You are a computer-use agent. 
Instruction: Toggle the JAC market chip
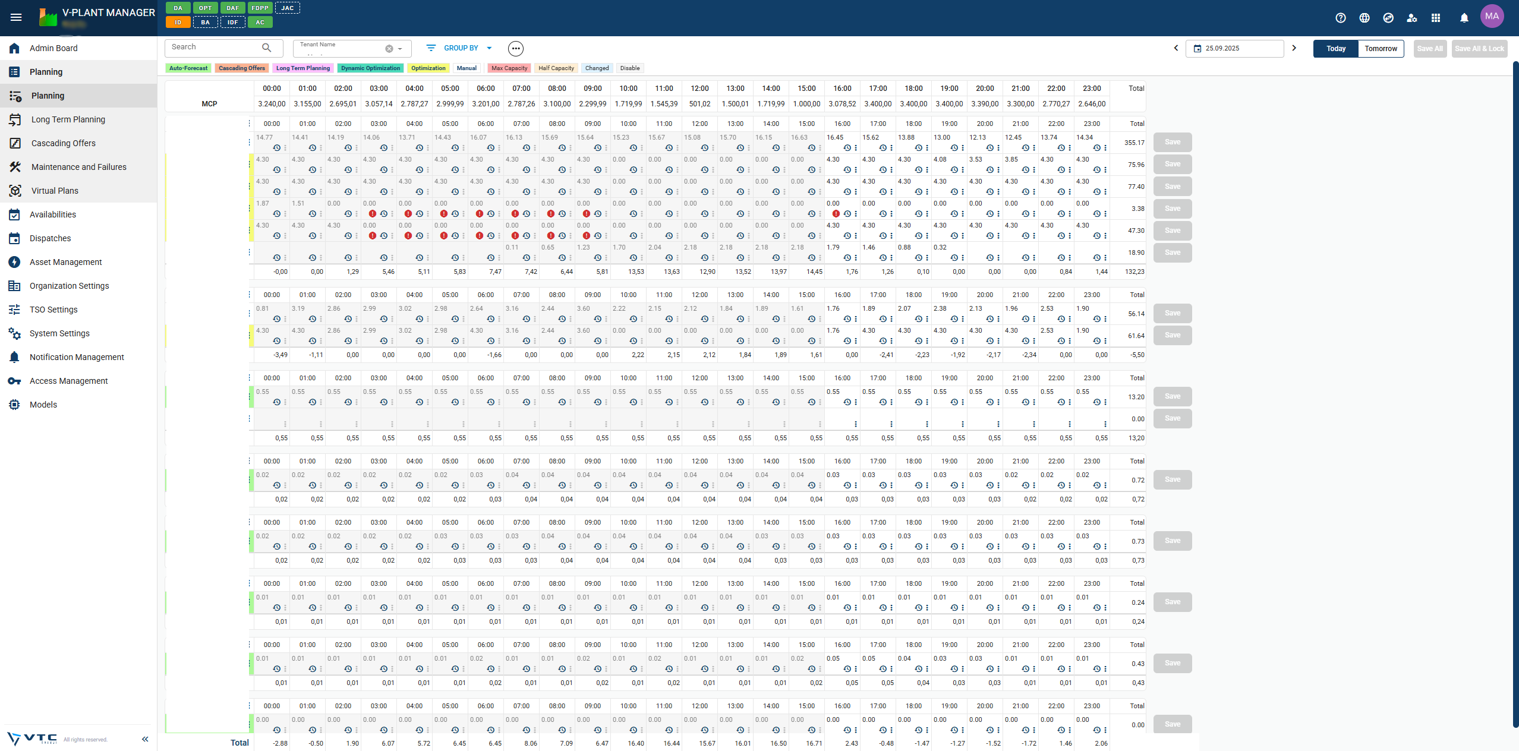[288, 8]
